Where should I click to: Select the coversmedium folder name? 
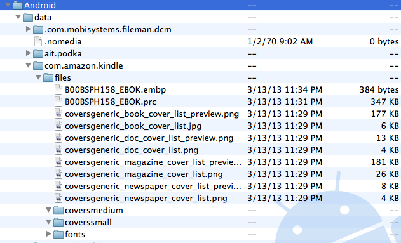click(x=94, y=211)
